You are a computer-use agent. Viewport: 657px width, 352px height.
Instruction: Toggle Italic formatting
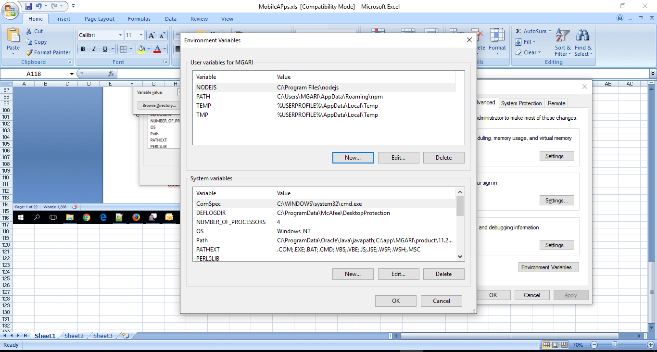93,49
